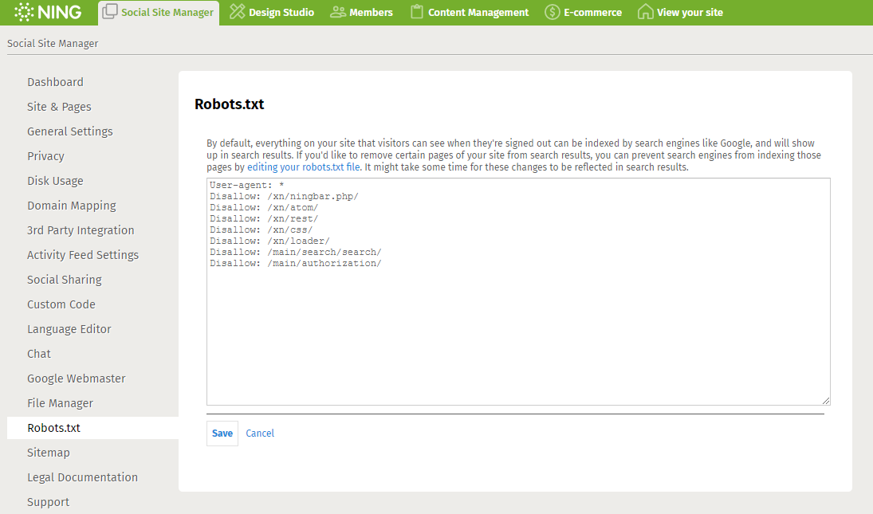
Task: Open Support in the sidebar
Action: click(x=49, y=502)
